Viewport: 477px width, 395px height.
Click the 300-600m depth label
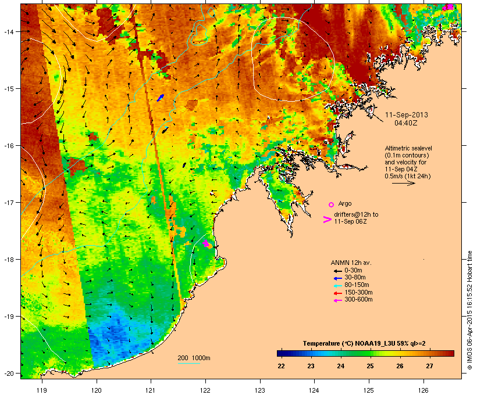point(358,300)
